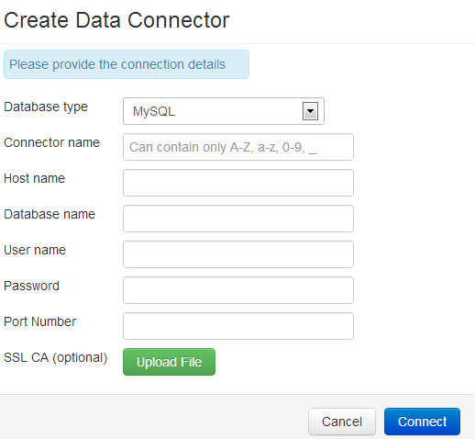475x439 pixels.
Task: Click the SSL CA (optional) label
Action: [55, 357]
